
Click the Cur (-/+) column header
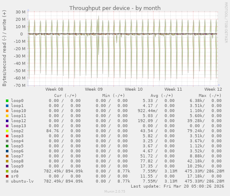pos(65,96)
